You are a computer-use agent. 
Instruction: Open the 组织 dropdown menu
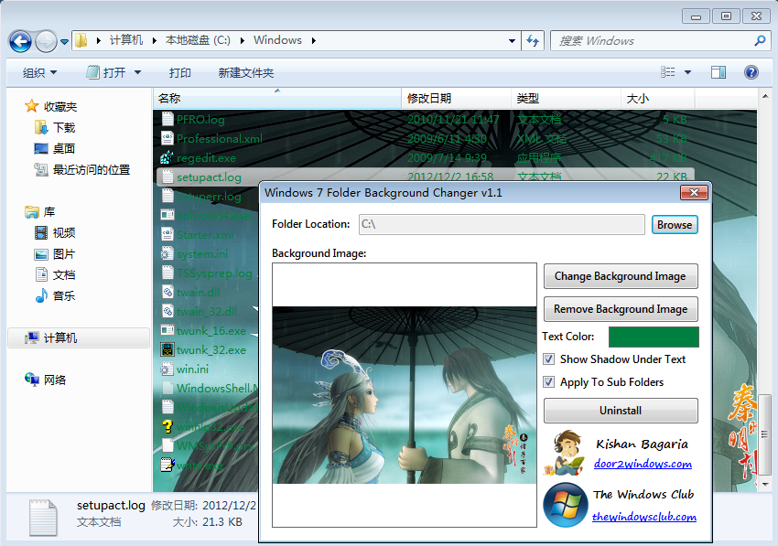[x=39, y=72]
